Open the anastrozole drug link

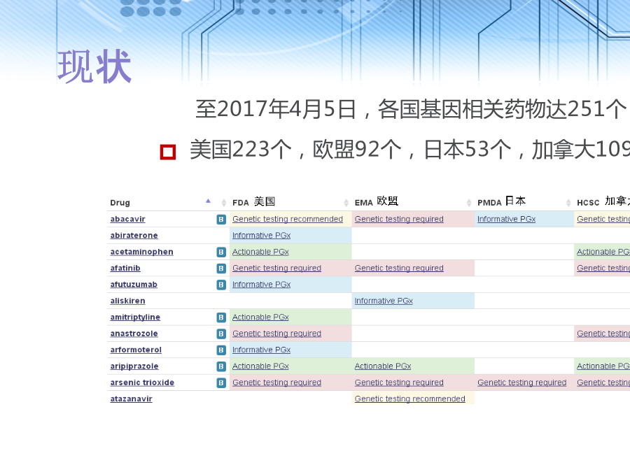[134, 334]
